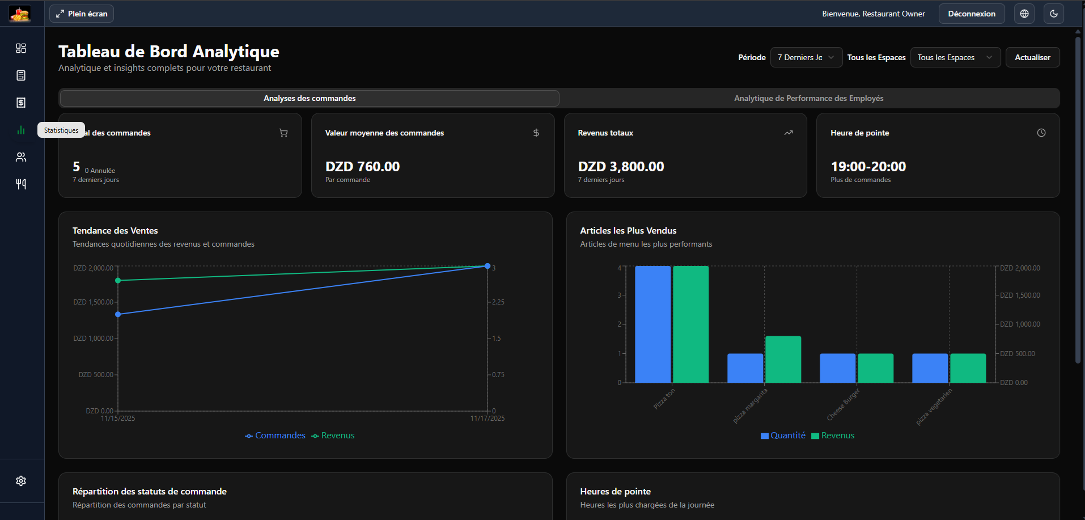The image size is (1085, 520).
Task: Enter fullscreen via 'Plein écran'
Action: [x=81, y=13]
